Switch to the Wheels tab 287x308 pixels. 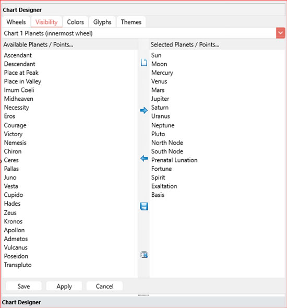[16, 22]
